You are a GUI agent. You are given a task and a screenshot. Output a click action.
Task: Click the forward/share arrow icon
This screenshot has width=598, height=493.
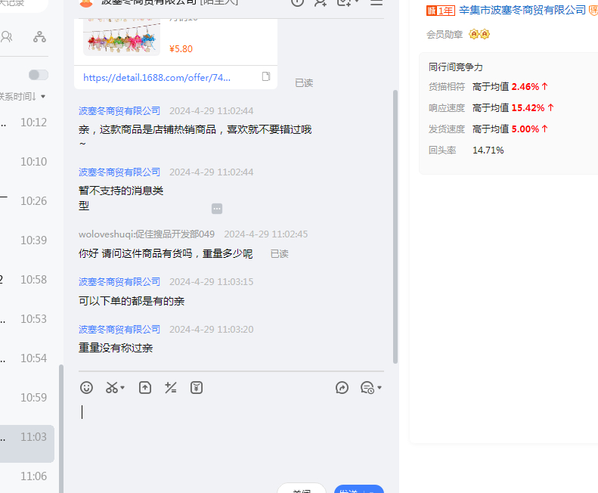click(x=342, y=388)
